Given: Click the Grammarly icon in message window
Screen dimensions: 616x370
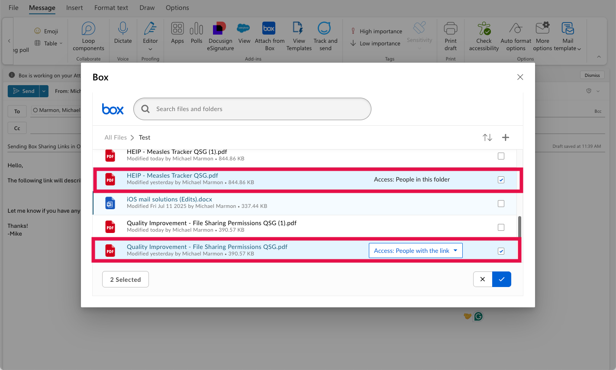Looking at the screenshot, I should pos(478,316).
